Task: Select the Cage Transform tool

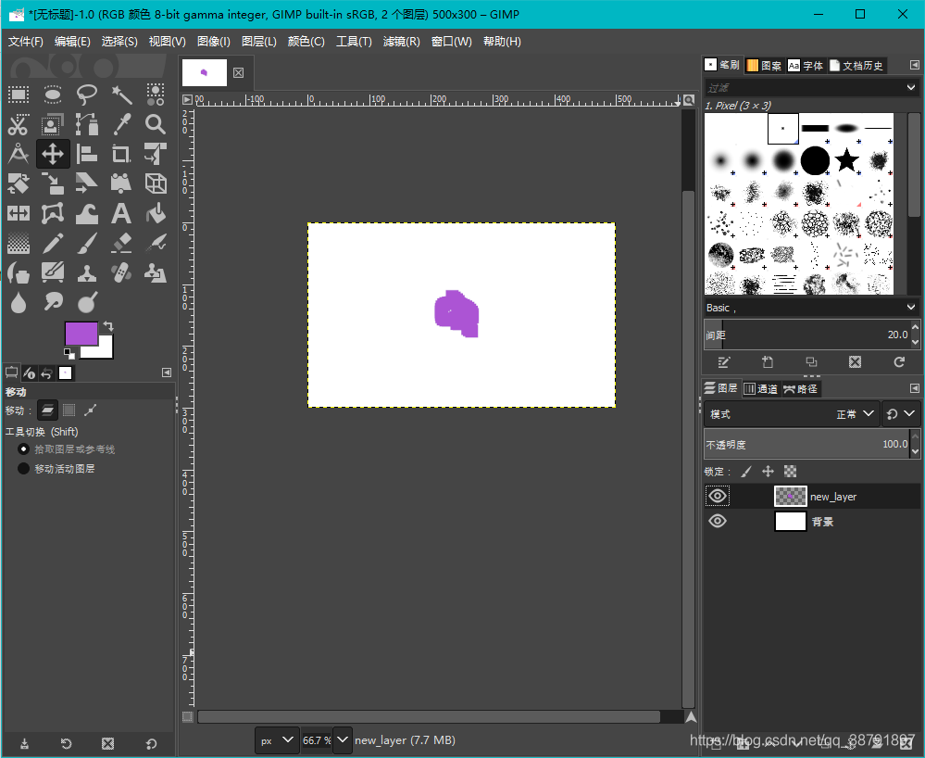Action: pos(53,214)
